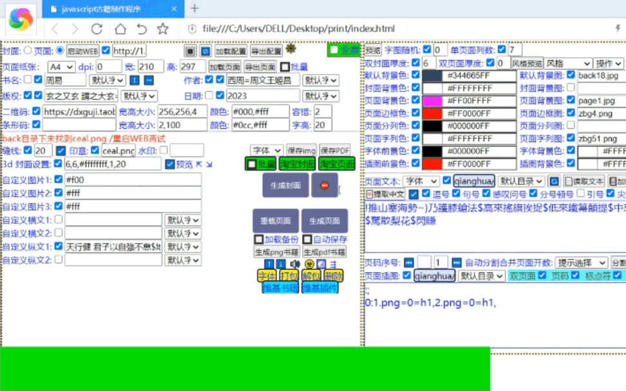Image resolution: width=626 pixels, height=391 pixels.
Task: Expand the 风格 style dropdown
Action: coord(568,64)
